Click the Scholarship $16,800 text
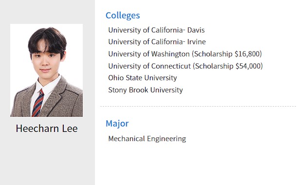The image size is (297, 185). point(227,54)
